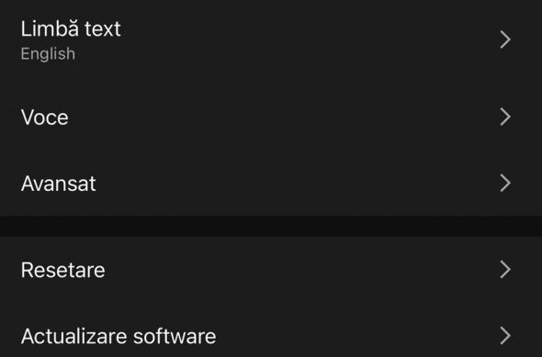The height and width of the screenshot is (357, 542).
Task: Select the English language subtitle
Action: (x=48, y=54)
